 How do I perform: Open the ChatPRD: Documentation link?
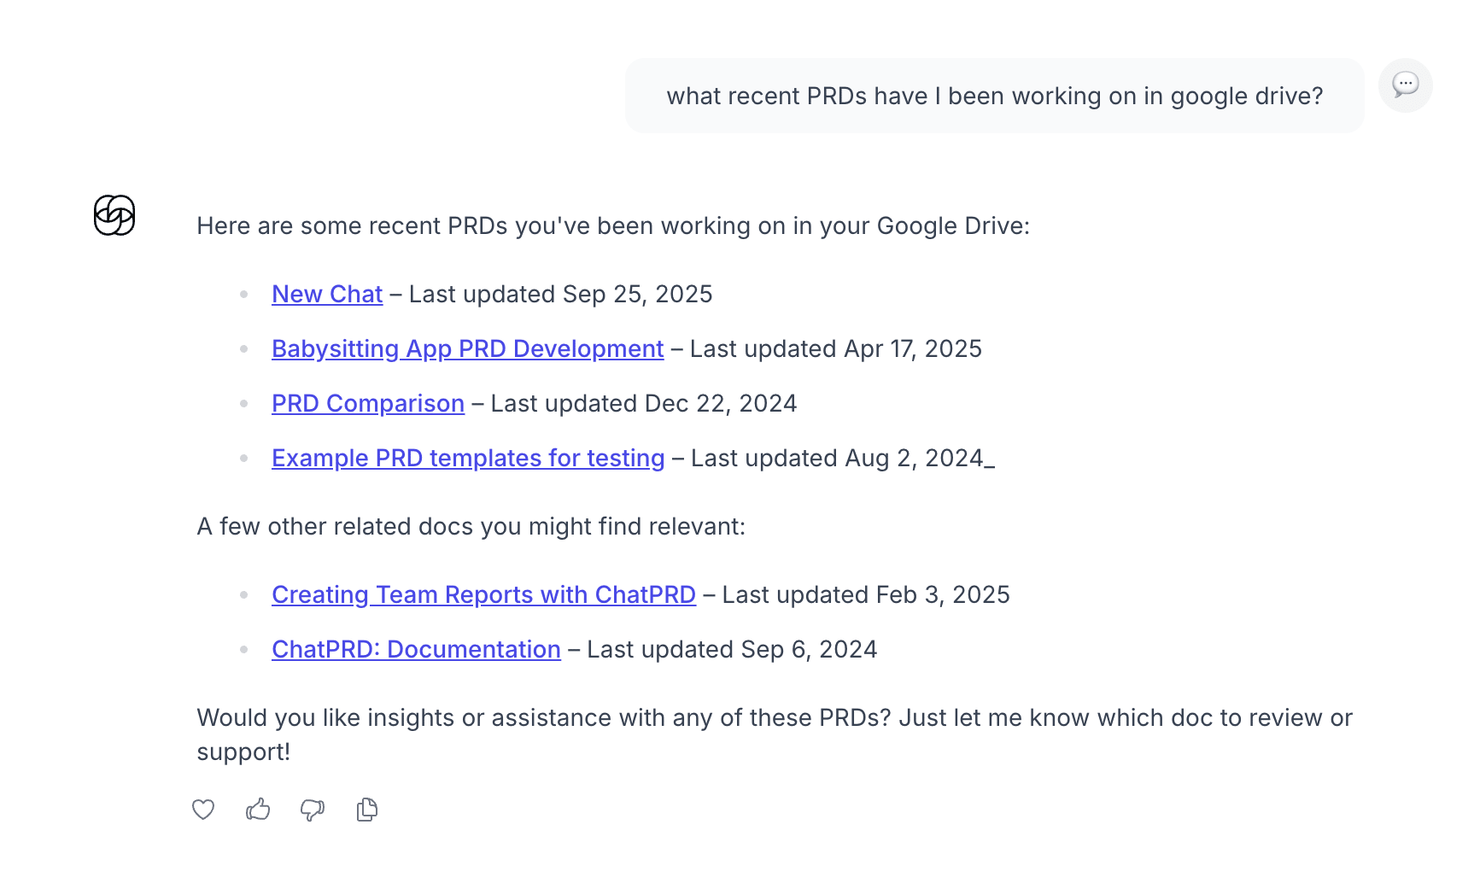pos(416,649)
